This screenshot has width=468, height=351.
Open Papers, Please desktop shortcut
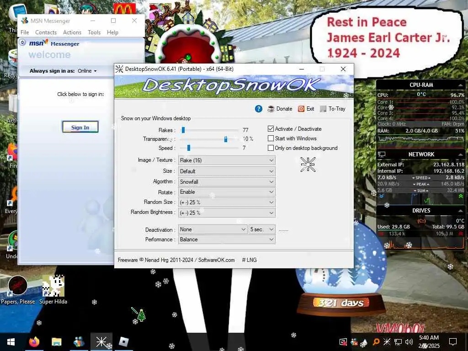point(18,290)
